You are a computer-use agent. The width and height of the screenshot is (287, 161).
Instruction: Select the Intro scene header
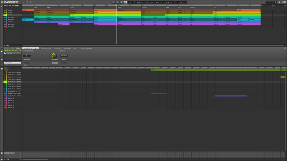(x=40, y=8)
